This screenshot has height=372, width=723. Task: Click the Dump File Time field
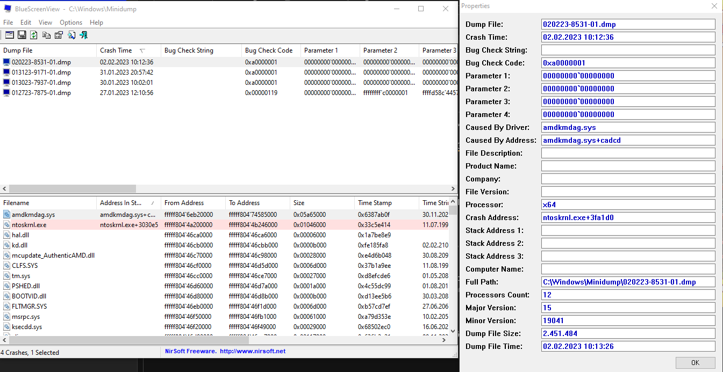point(628,346)
